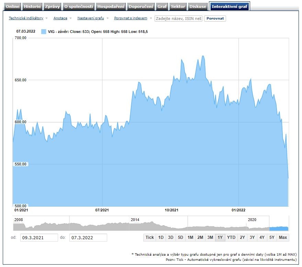
Task: Show 5Y chart range
Action: coord(272,237)
